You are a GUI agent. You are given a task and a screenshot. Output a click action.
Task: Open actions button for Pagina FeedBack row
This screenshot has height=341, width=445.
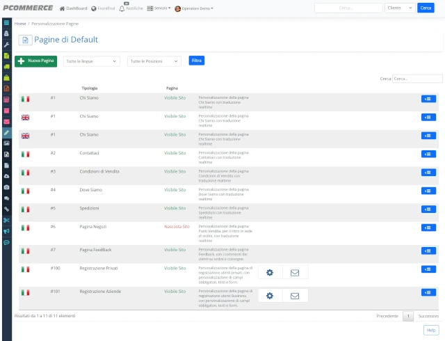tap(428, 251)
